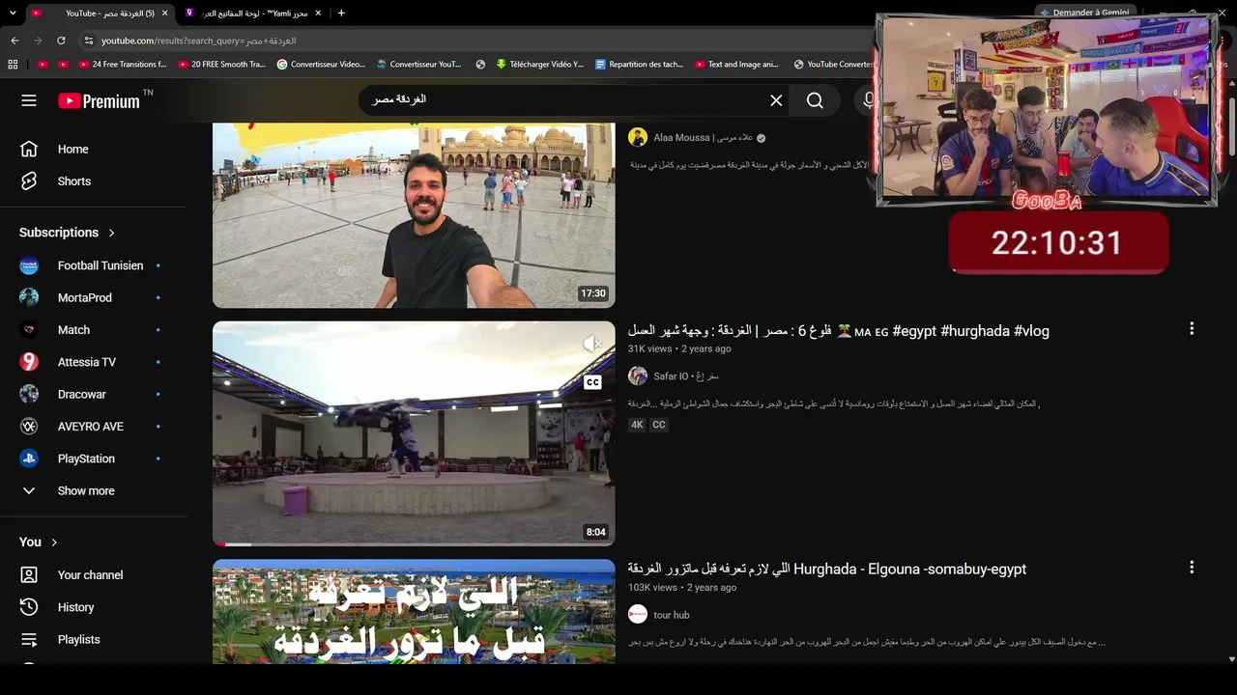Click the Safar IO channel name

click(685, 376)
